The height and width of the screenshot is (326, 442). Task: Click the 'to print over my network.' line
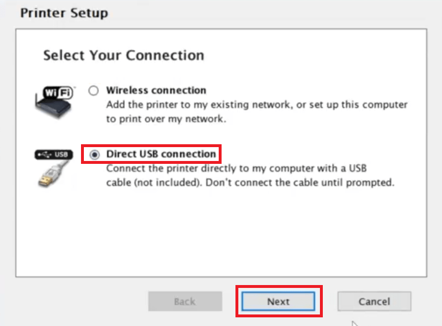pyautogui.click(x=166, y=119)
